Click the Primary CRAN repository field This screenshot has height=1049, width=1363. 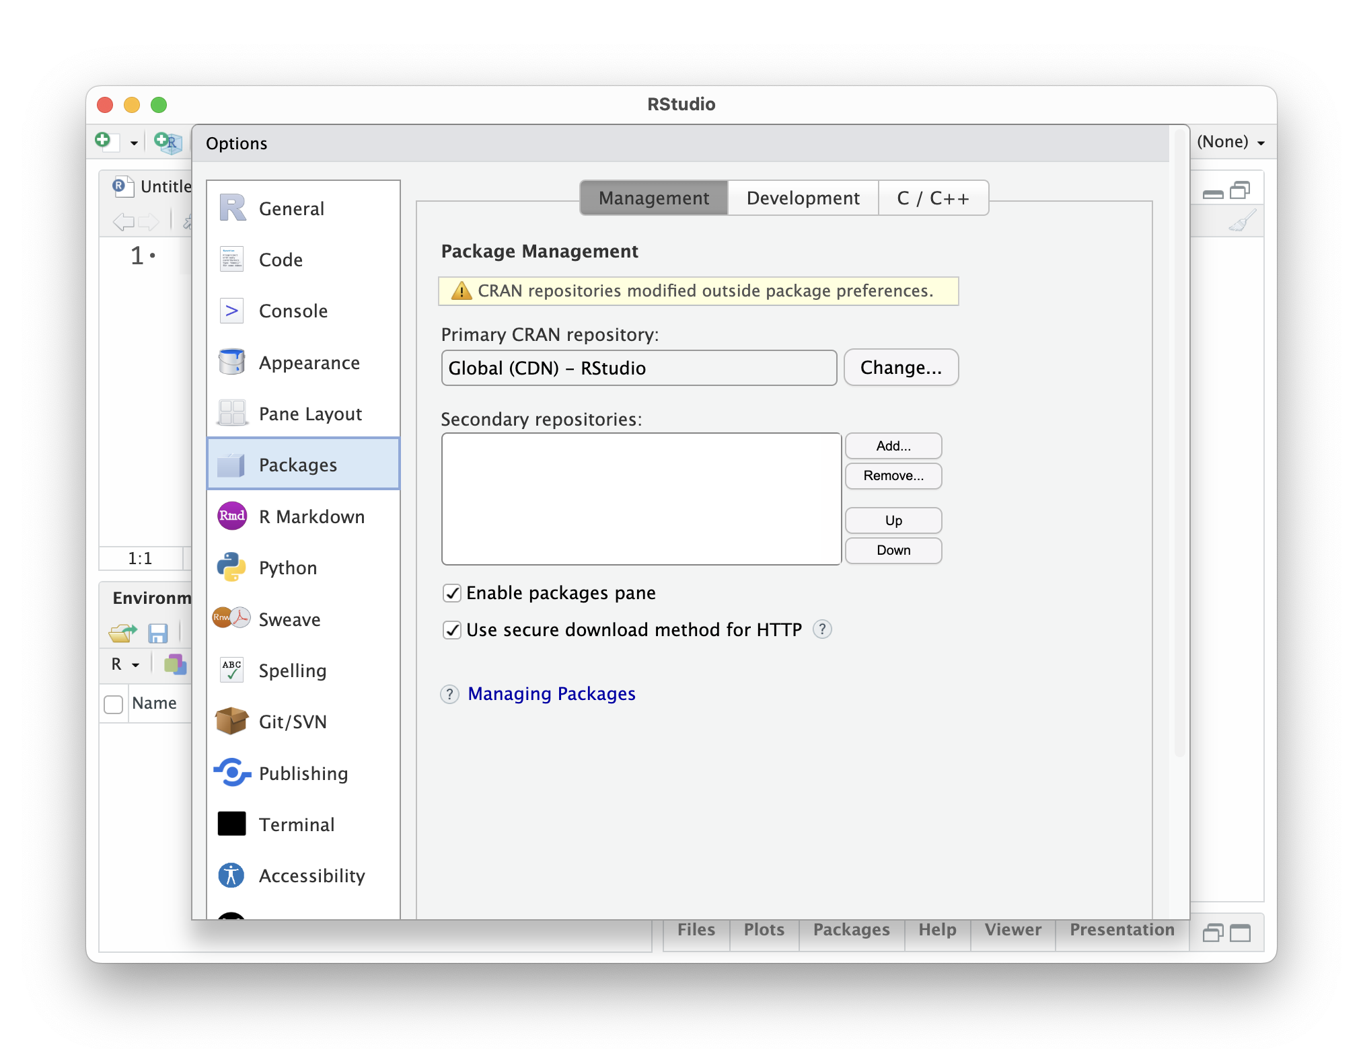tap(638, 368)
